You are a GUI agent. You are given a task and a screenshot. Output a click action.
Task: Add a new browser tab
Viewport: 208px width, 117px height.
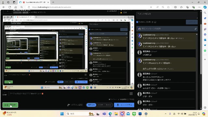[53, 2]
